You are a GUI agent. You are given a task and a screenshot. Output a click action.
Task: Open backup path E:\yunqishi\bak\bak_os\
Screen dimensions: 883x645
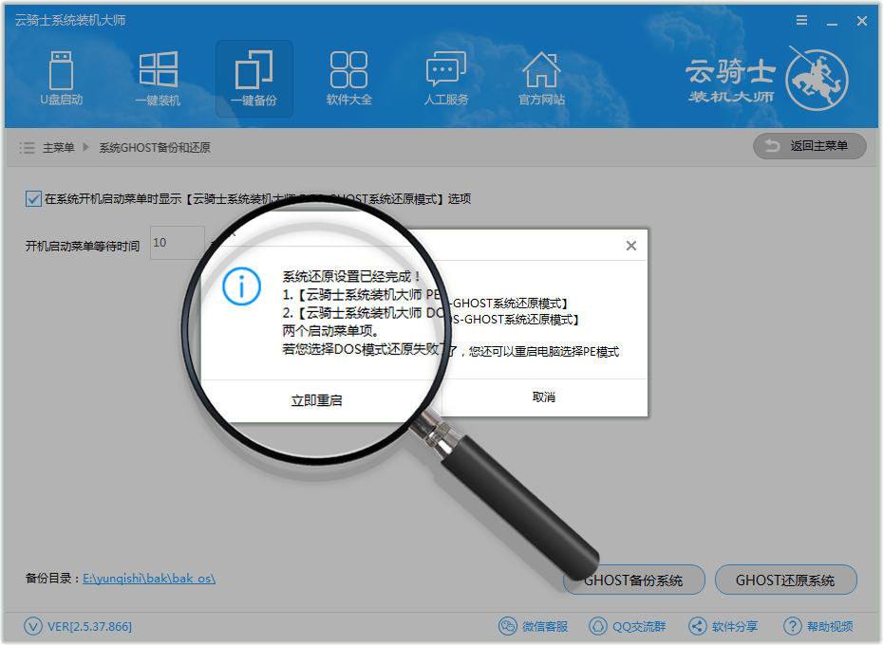coord(149,578)
